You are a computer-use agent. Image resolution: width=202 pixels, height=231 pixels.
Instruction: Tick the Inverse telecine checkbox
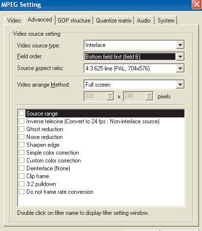click(21, 121)
